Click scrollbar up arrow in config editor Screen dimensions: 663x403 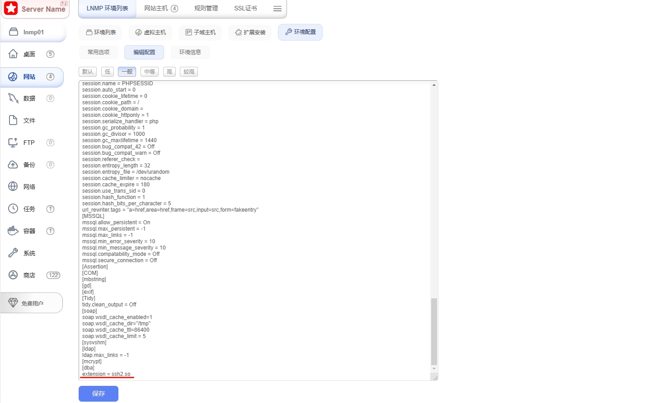[434, 85]
